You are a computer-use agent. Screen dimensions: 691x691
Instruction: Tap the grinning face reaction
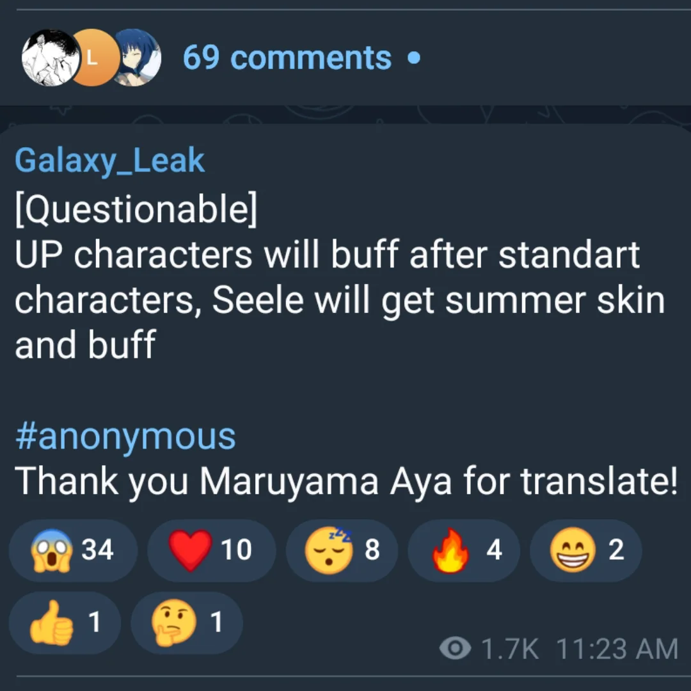tap(585, 550)
